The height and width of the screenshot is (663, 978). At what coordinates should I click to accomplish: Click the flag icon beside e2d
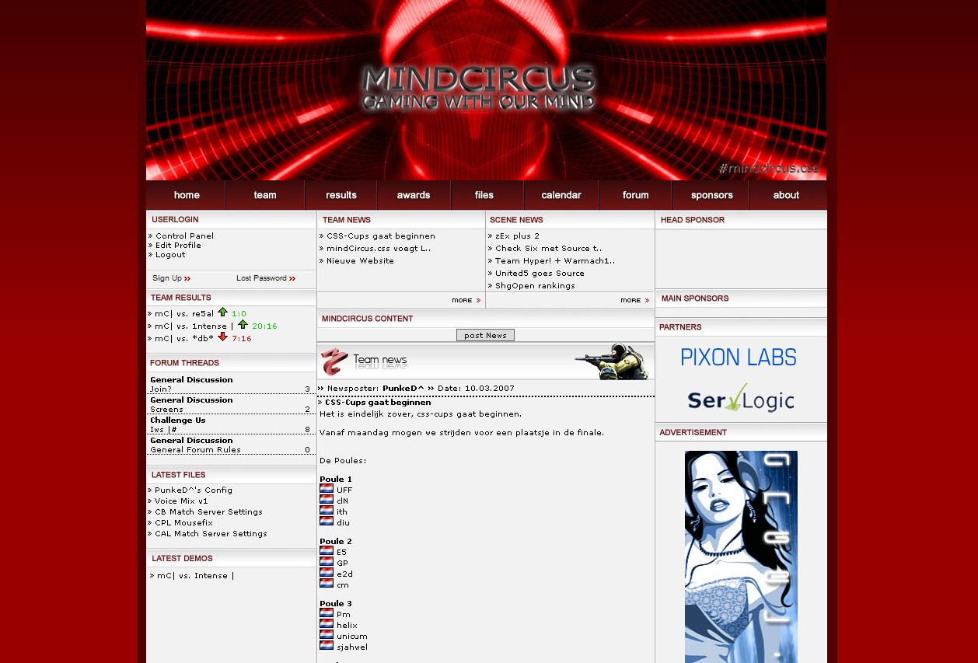[x=327, y=573]
